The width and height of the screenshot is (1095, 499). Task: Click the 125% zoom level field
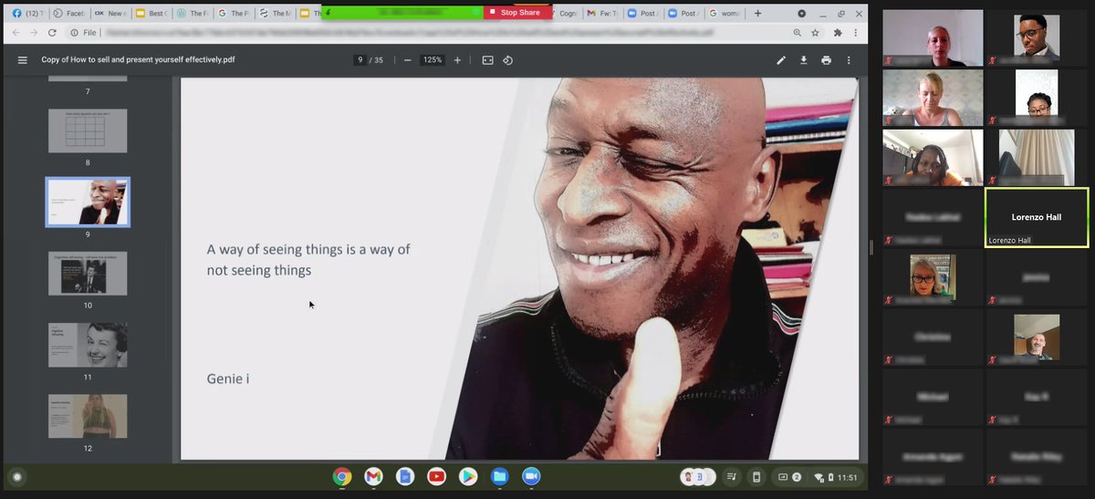point(433,60)
